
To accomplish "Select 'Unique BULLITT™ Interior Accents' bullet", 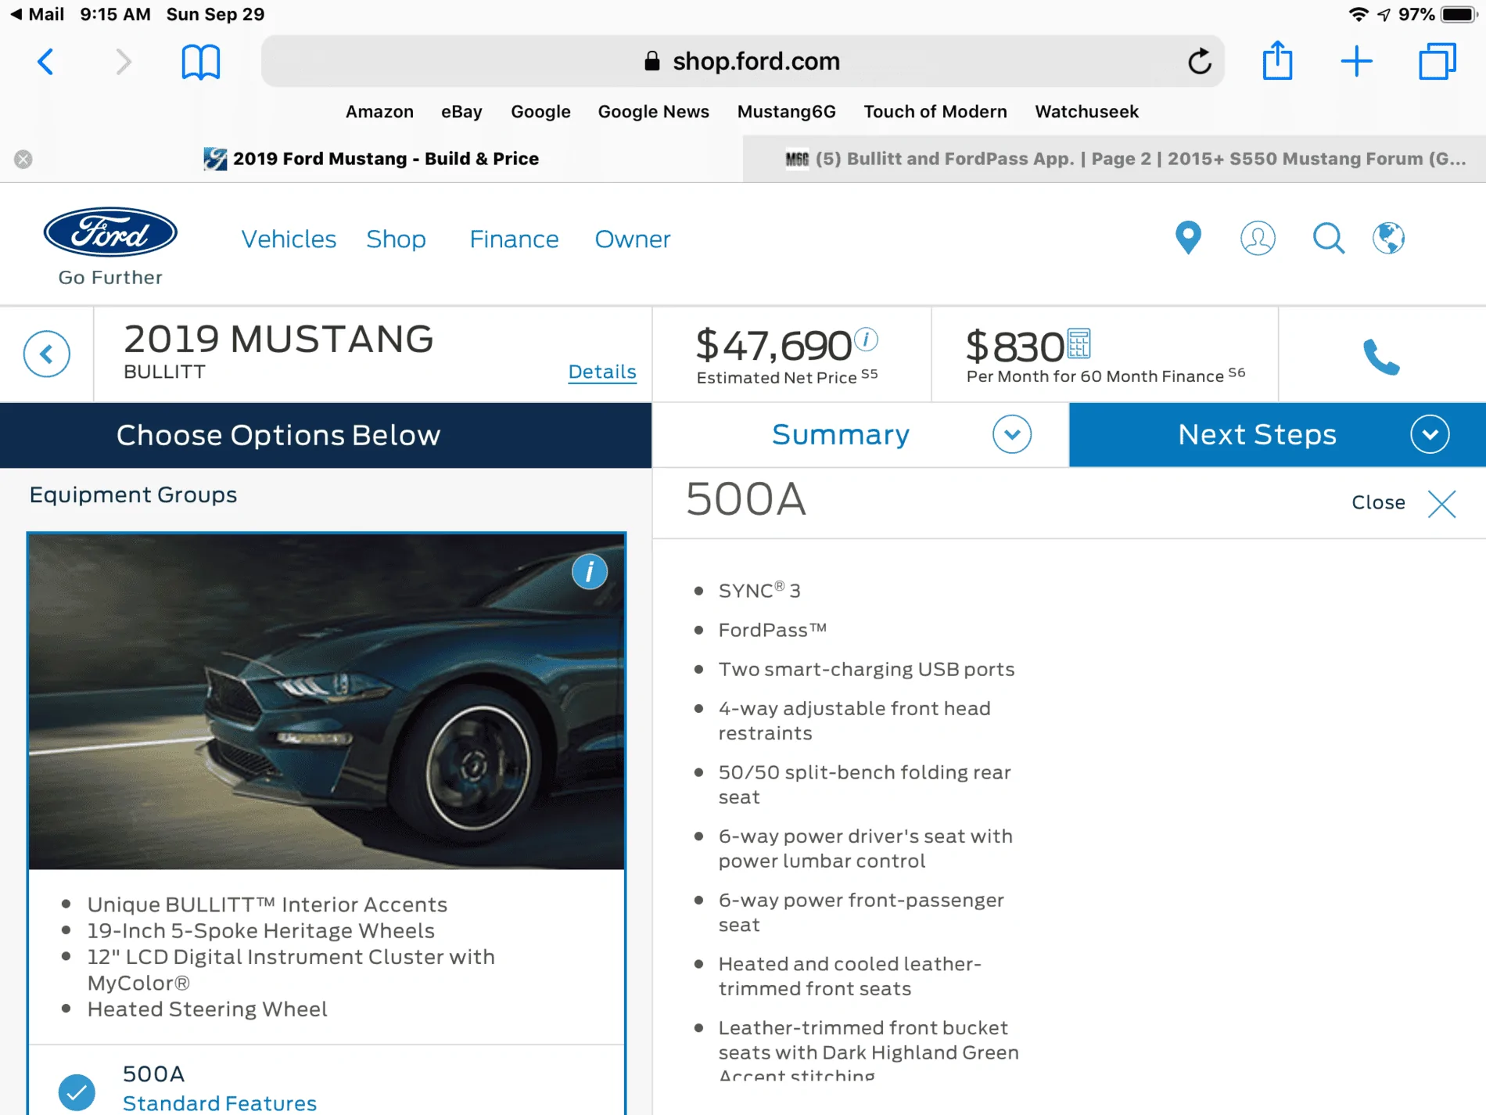I will click(267, 905).
